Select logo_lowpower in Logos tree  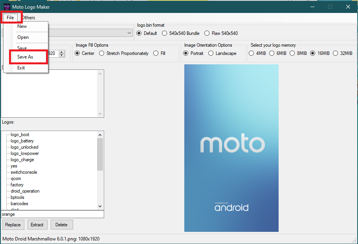coord(25,153)
